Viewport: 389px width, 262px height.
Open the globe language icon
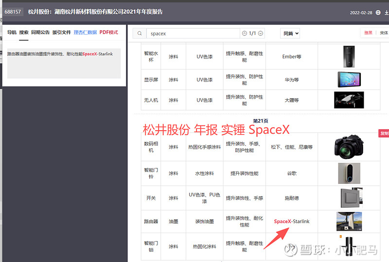(378, 13)
